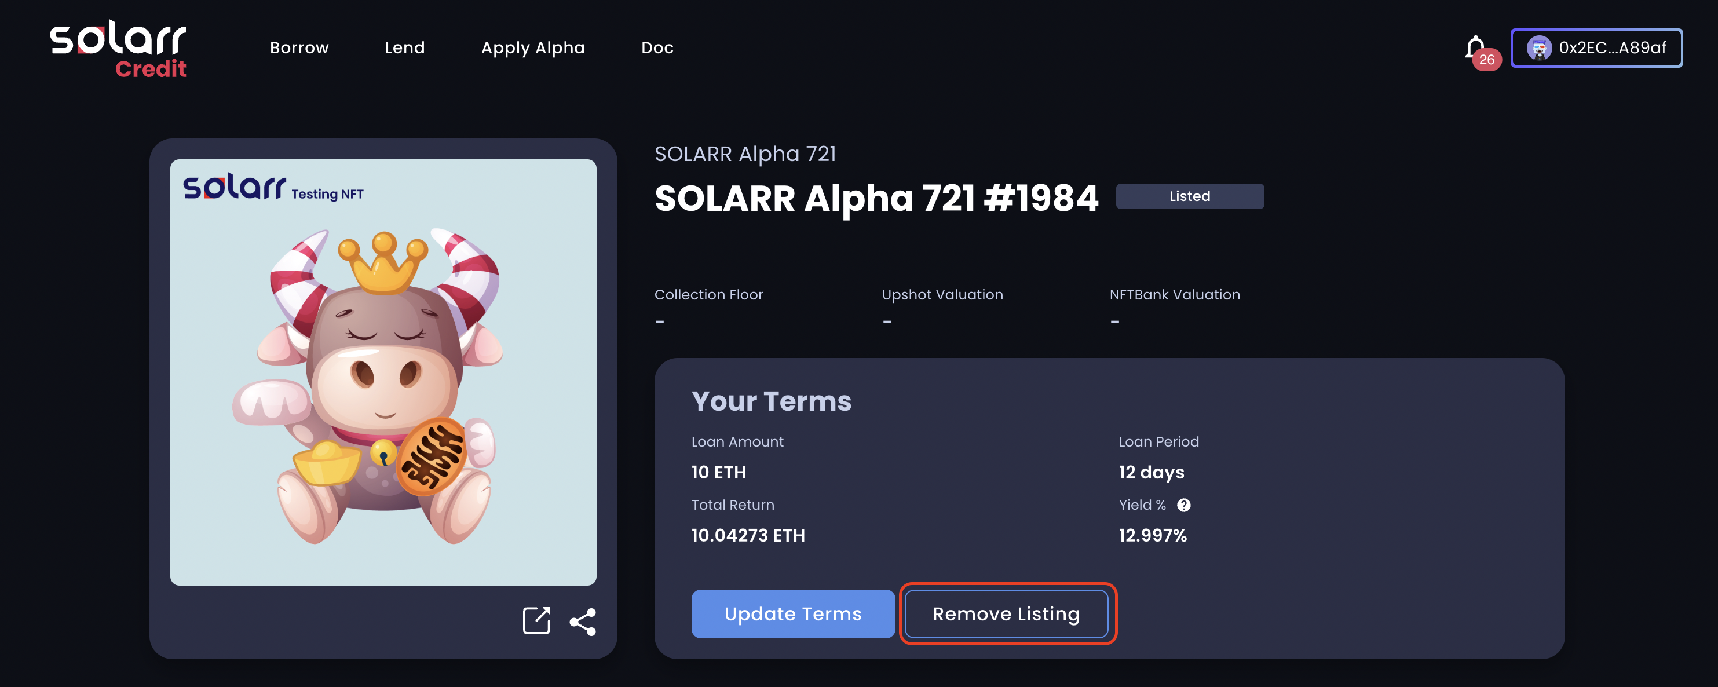Click the Remove Listing button

[x=1006, y=613]
